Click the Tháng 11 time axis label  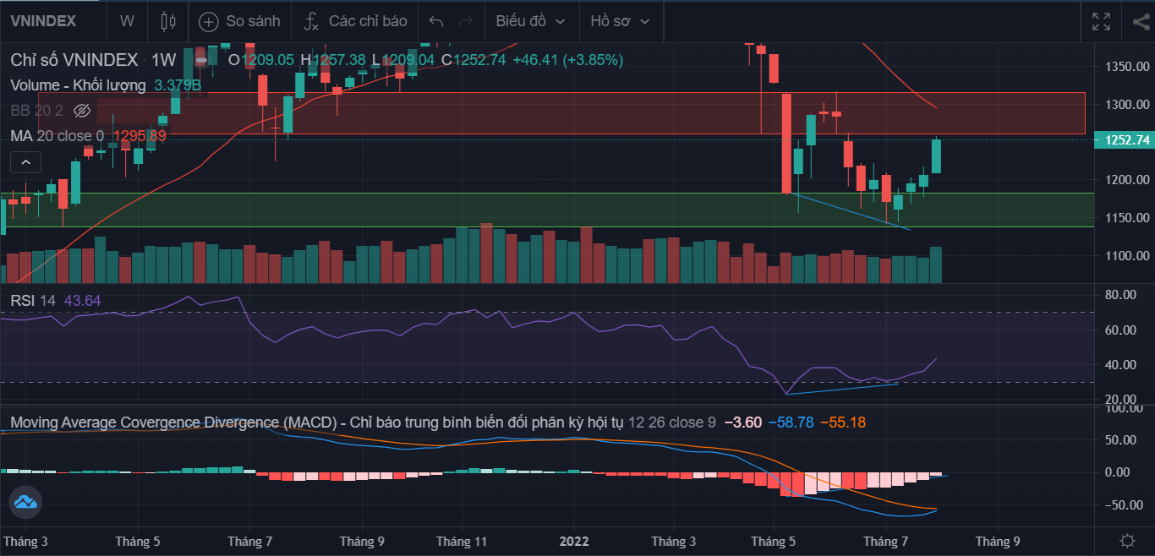click(463, 541)
